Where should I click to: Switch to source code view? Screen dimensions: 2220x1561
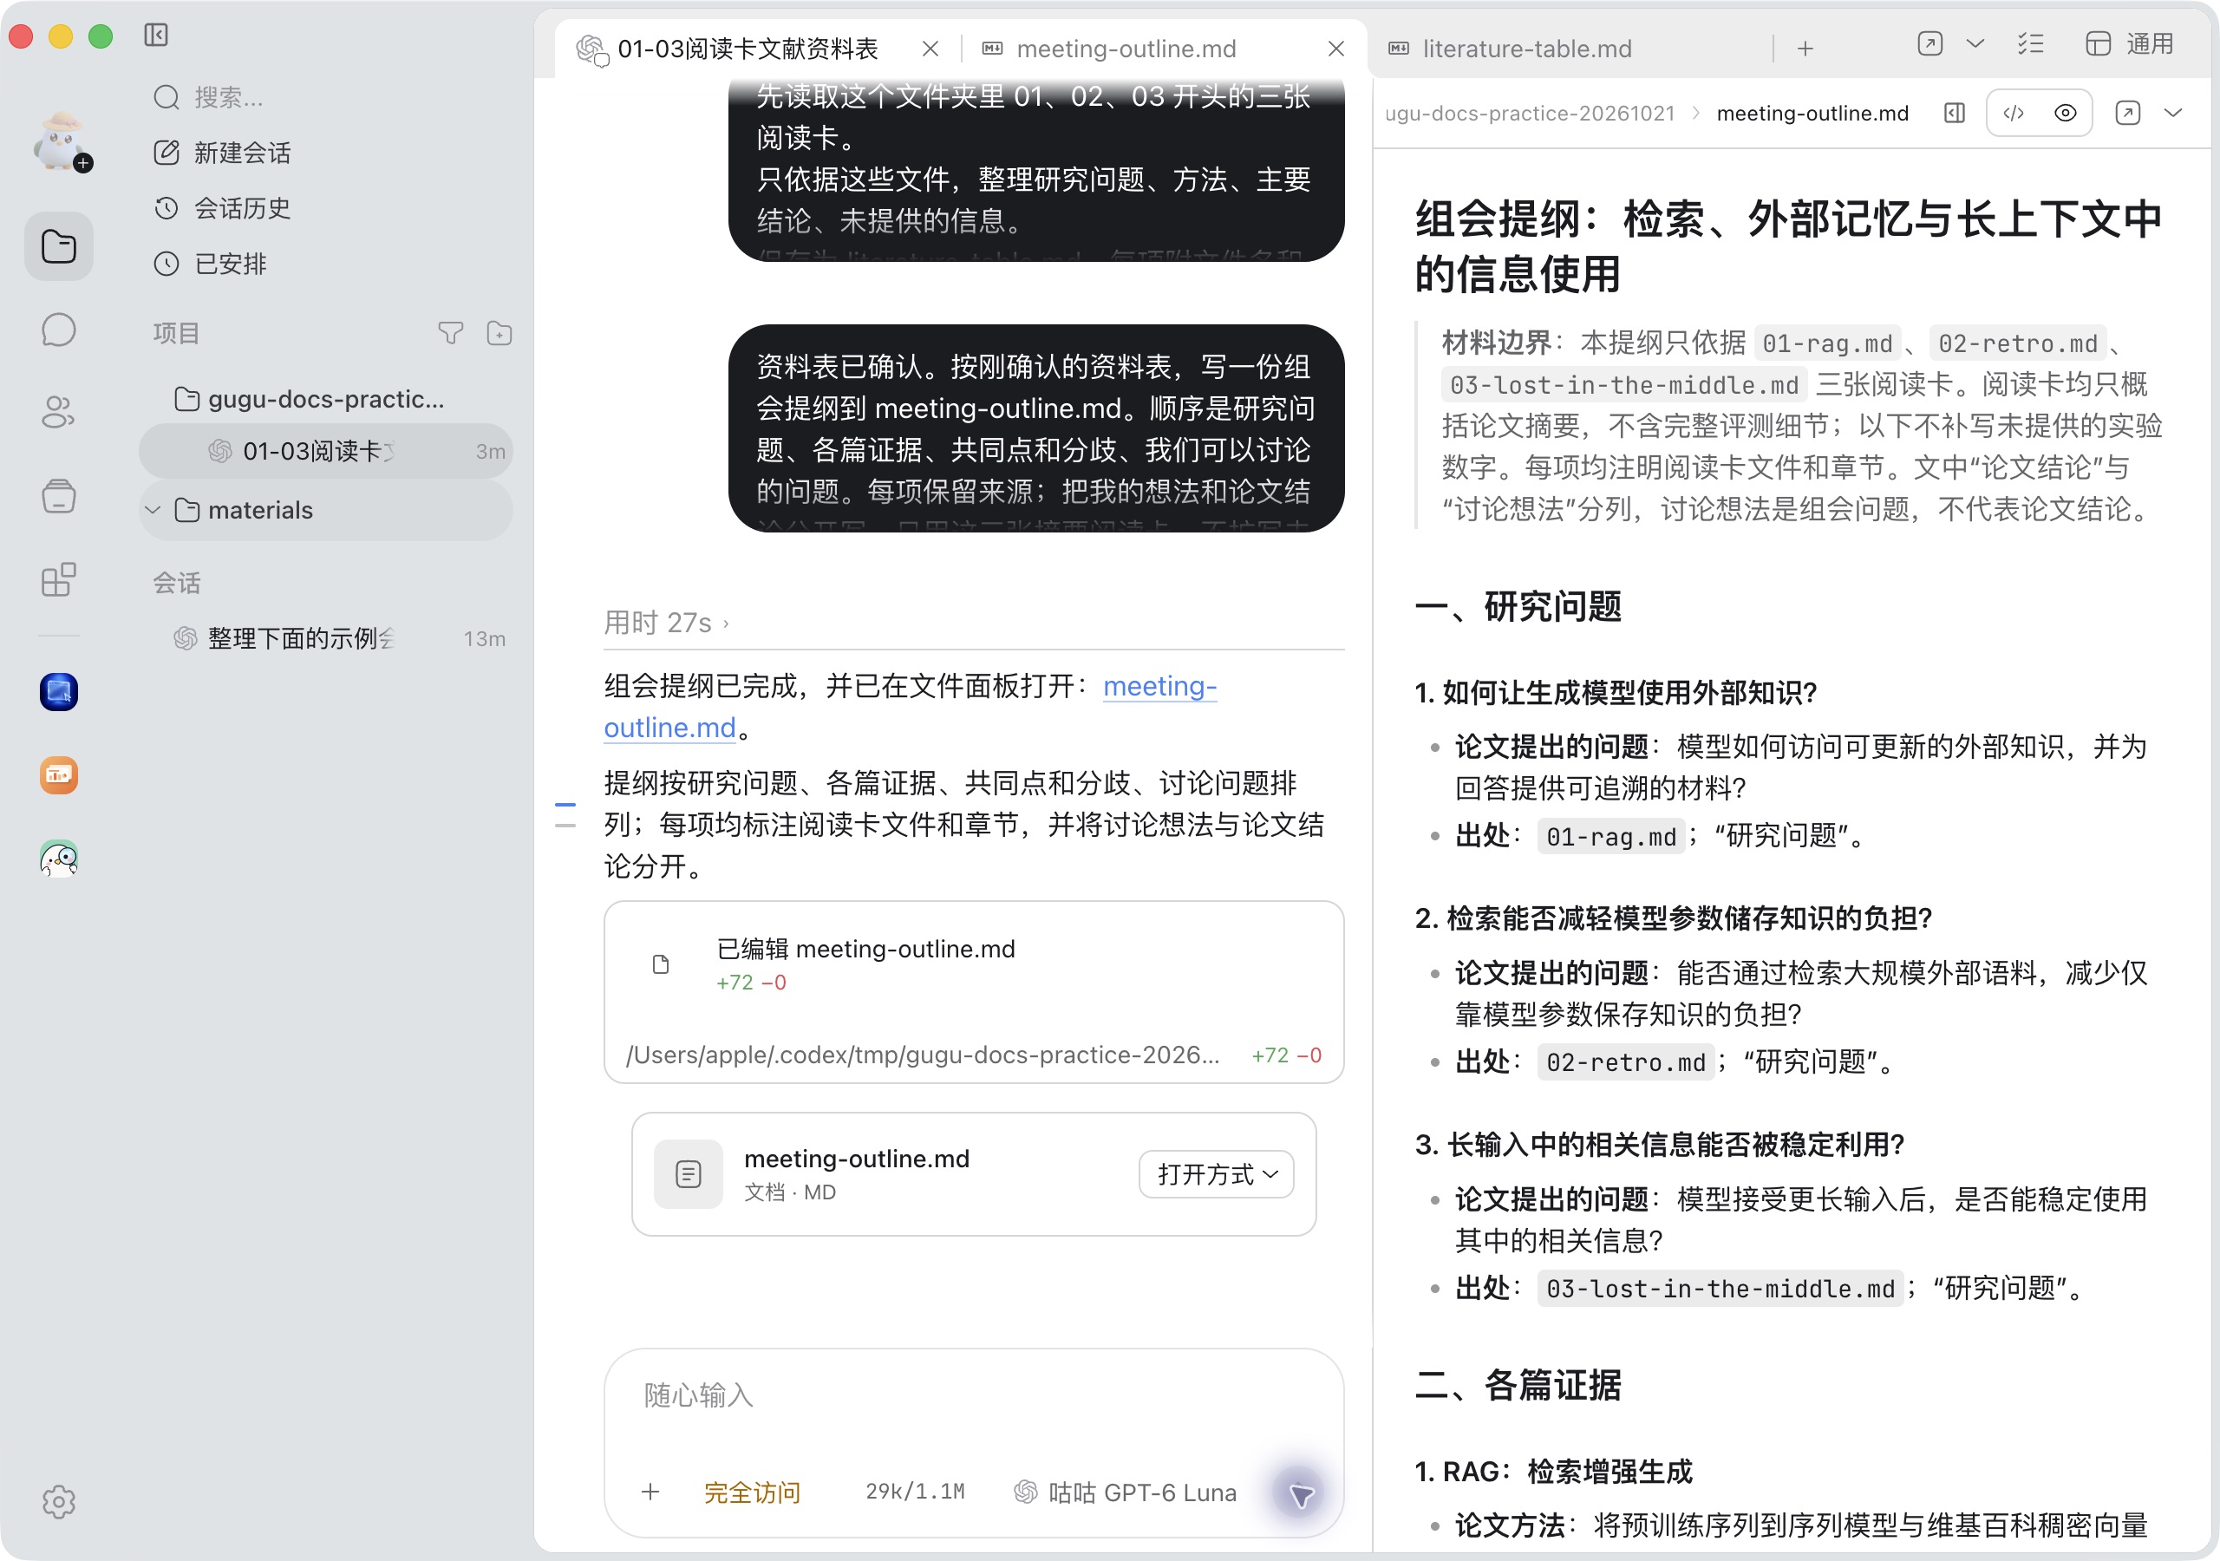tap(2014, 113)
